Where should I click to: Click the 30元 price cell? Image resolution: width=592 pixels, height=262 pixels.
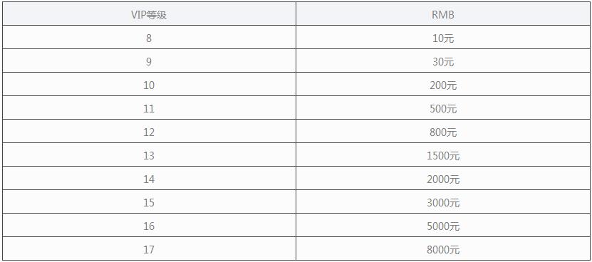443,61
